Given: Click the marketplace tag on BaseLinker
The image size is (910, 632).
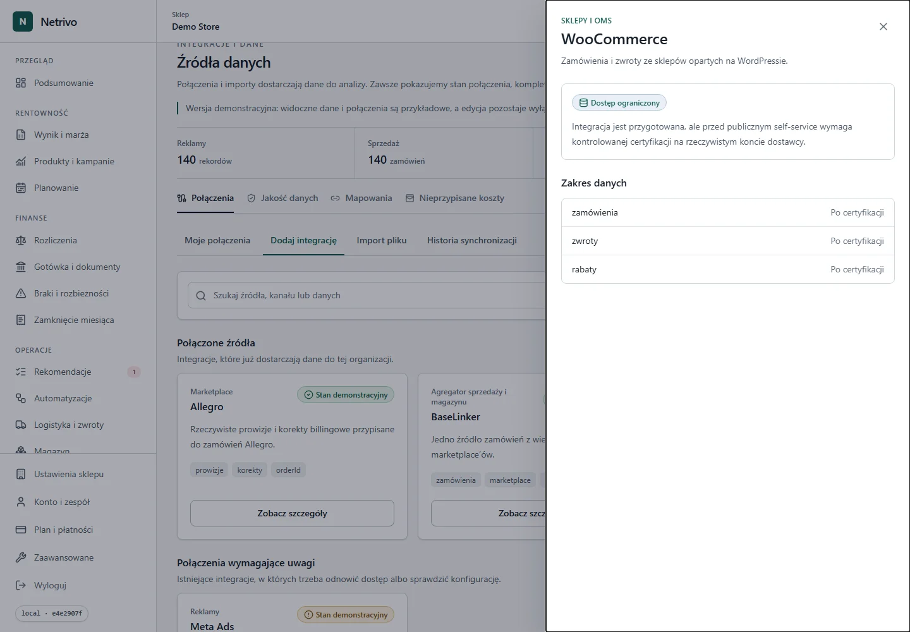Looking at the screenshot, I should click(x=510, y=480).
